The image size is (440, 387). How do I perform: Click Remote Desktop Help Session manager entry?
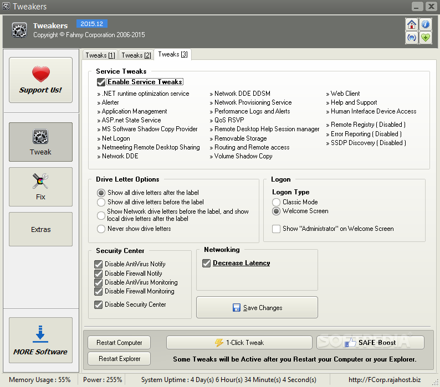(265, 129)
